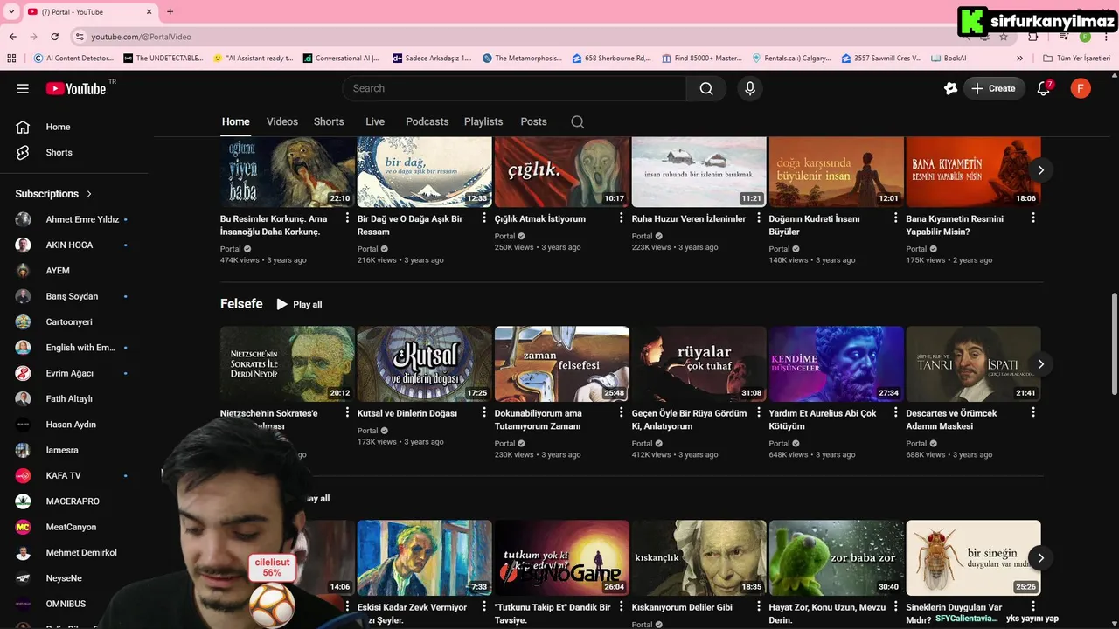Open Ahmet Emre Yıldız channel avatar
Viewport: 1119px width, 629px height.
click(23, 219)
